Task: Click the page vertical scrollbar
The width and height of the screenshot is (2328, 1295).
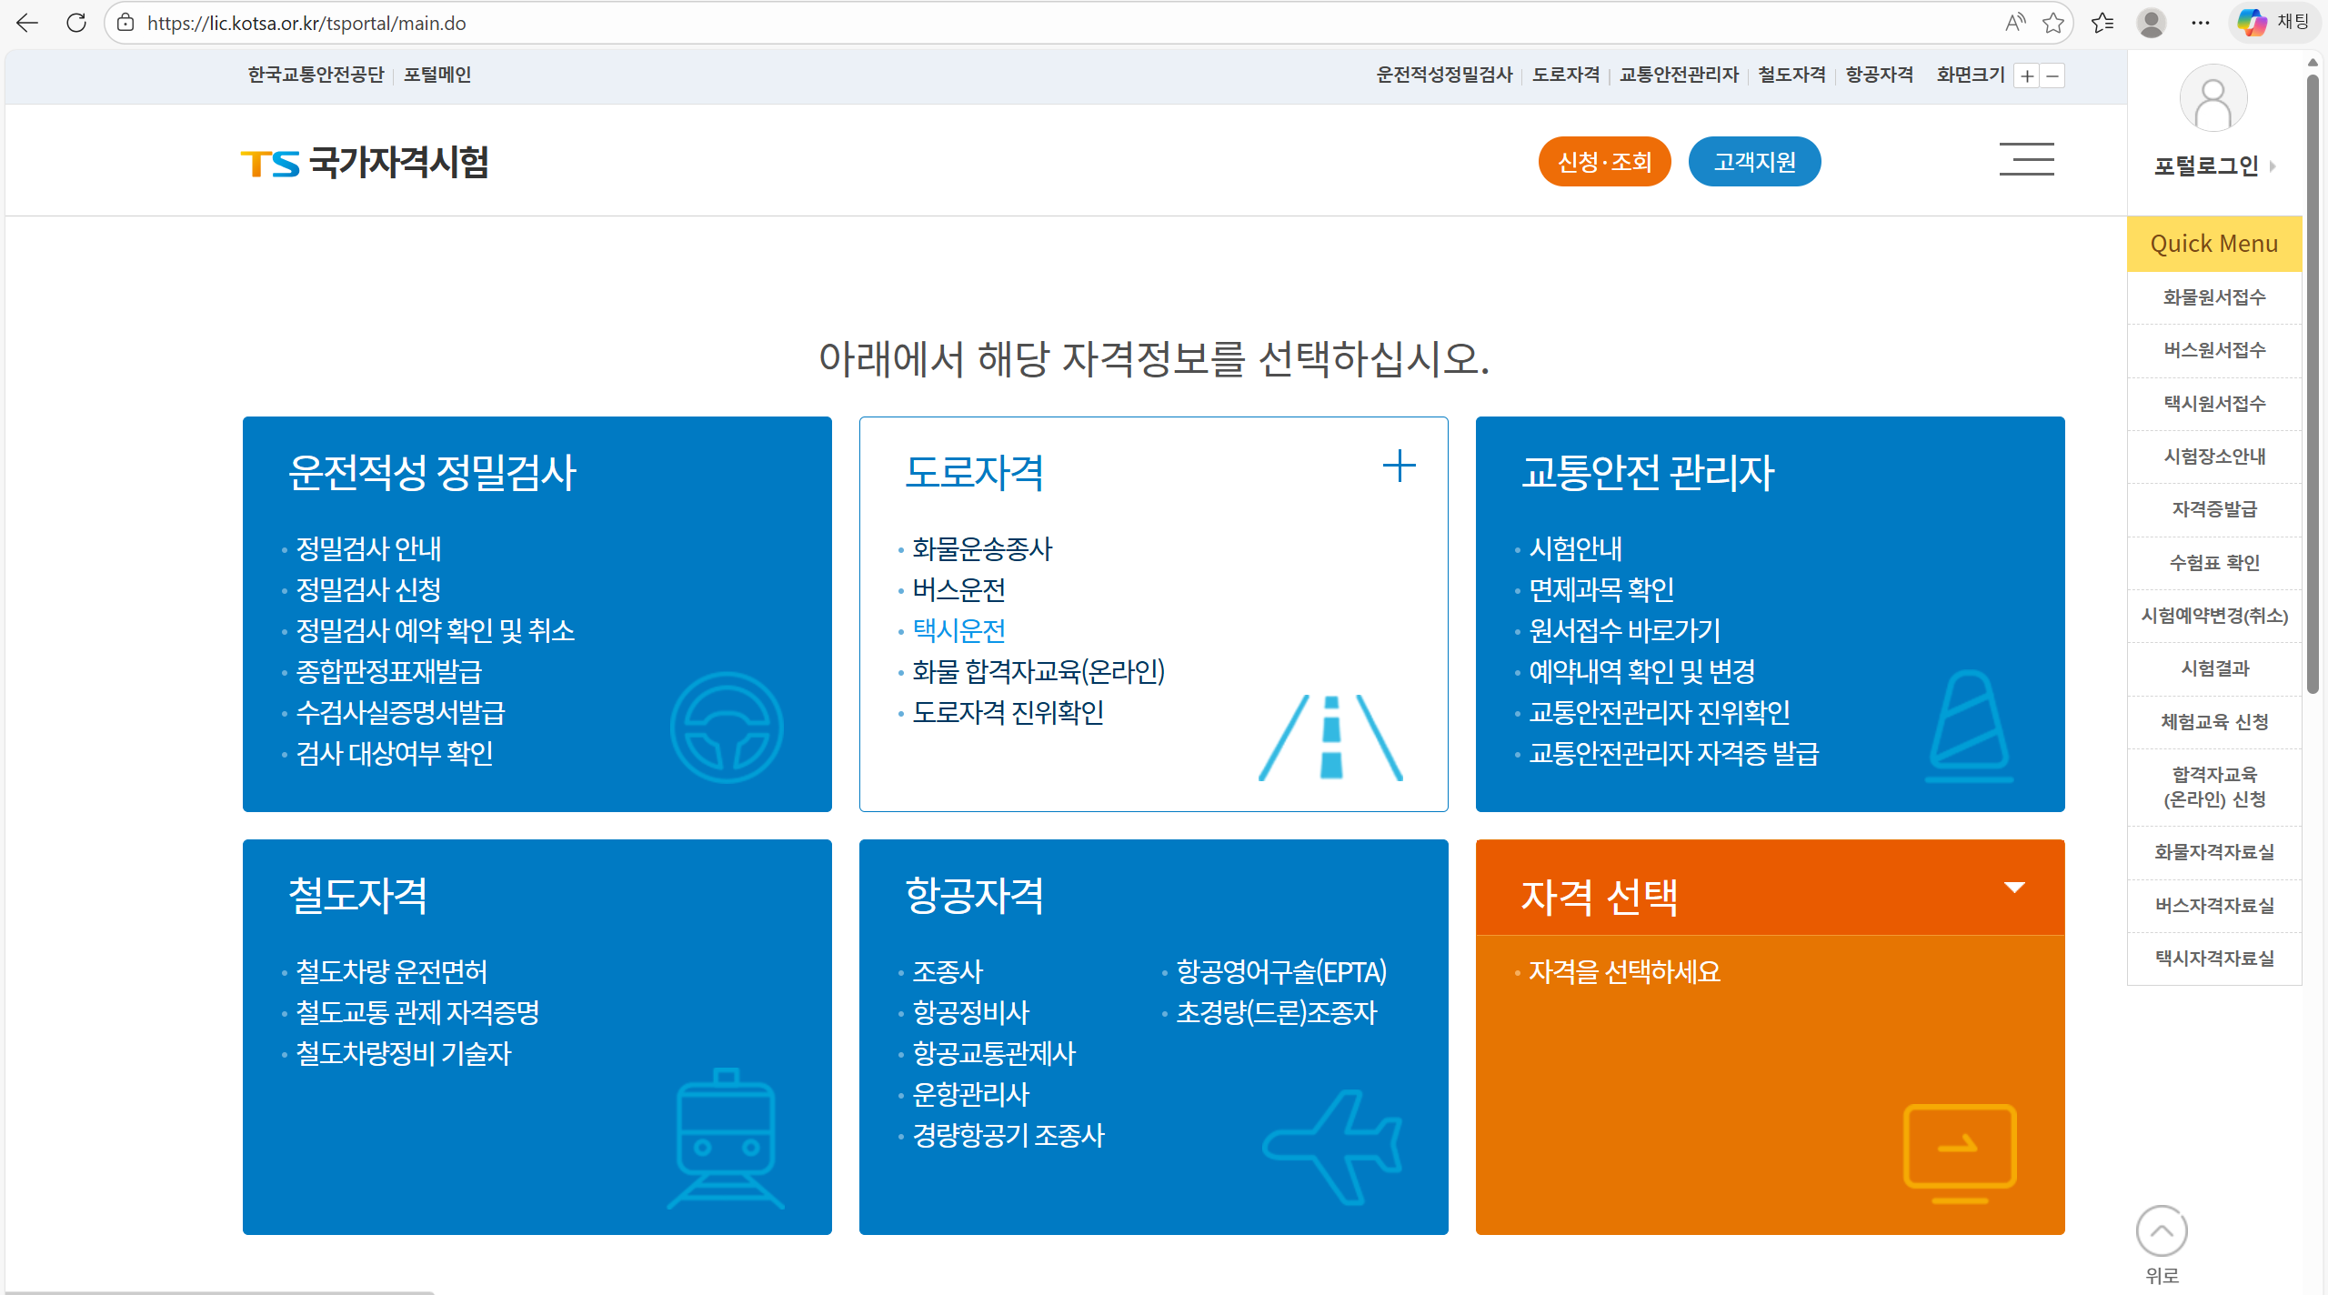Action: pyautogui.click(x=2313, y=382)
